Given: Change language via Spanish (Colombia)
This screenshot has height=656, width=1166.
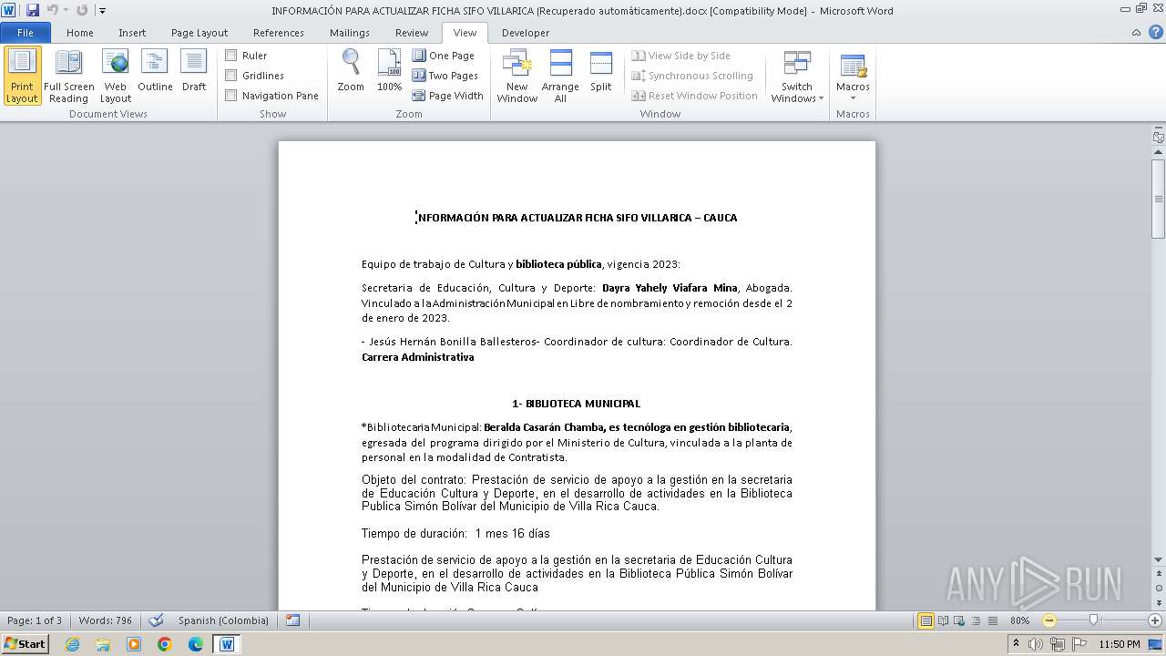Looking at the screenshot, I should tap(223, 620).
